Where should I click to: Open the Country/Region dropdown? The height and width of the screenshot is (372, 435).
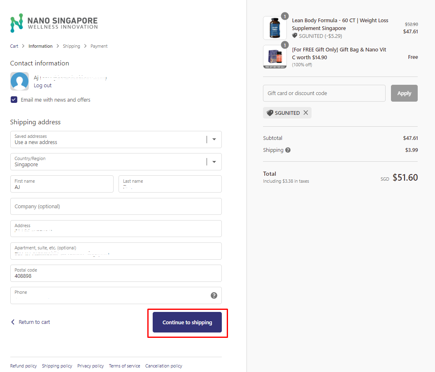point(116,162)
